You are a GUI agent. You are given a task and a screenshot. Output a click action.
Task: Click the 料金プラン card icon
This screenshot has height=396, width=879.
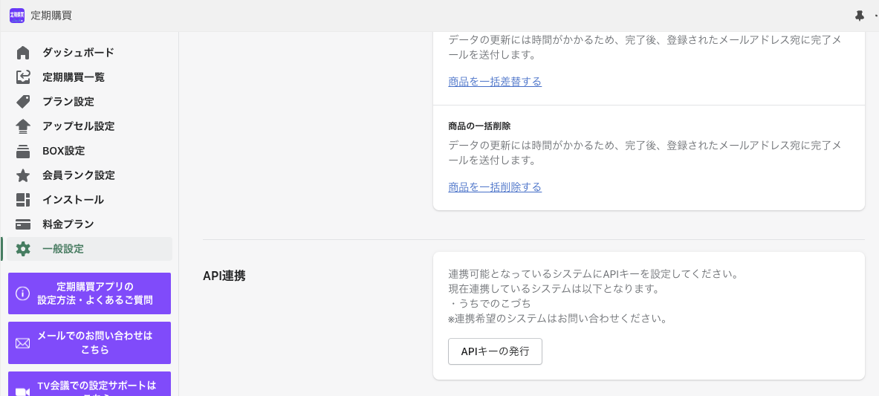pos(23,224)
